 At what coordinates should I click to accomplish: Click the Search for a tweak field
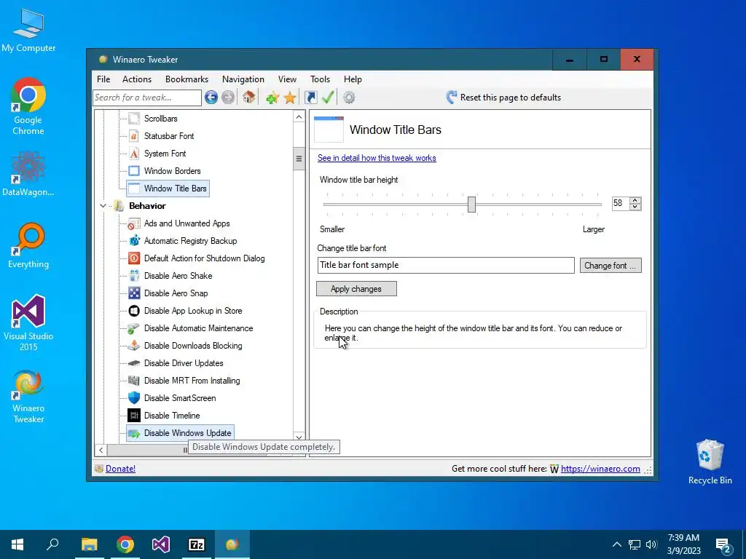point(147,98)
